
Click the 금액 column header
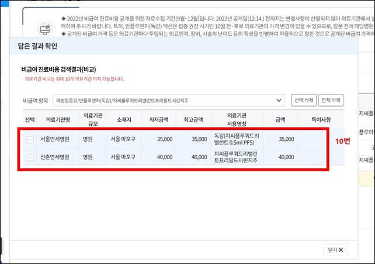coord(280,119)
